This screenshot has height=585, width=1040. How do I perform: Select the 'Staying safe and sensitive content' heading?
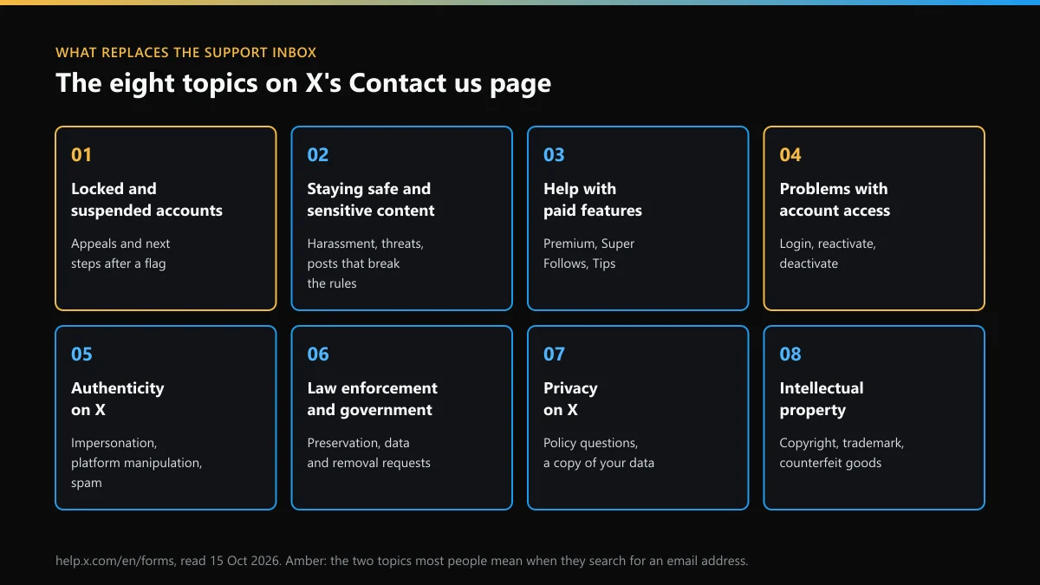pyautogui.click(x=371, y=199)
